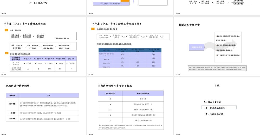The image size is (260, 135).
Task: Click the 30% weight cell
Action: pos(138,62)
